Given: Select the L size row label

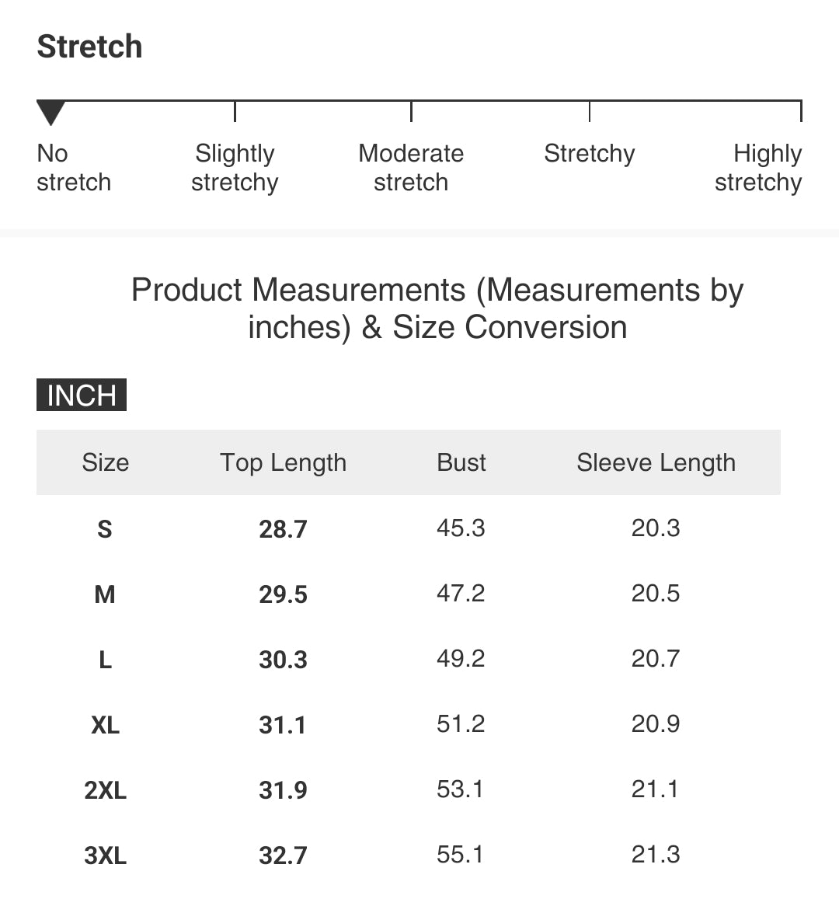Looking at the screenshot, I should (x=105, y=659).
